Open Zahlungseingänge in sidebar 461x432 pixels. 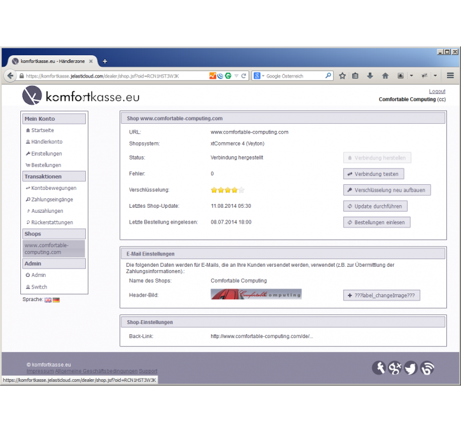(49, 199)
